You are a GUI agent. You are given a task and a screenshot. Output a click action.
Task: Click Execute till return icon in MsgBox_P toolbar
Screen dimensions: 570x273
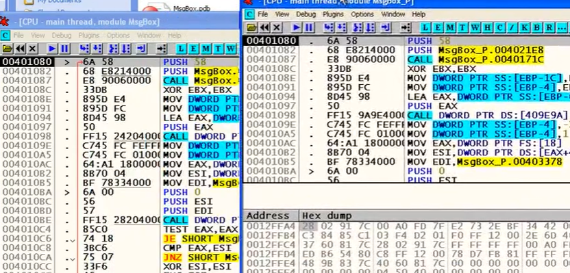tap(386, 27)
